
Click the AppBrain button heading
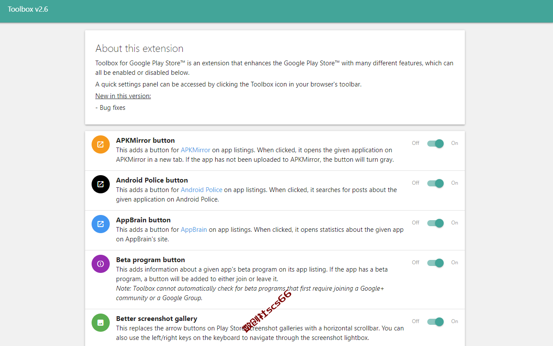click(143, 220)
